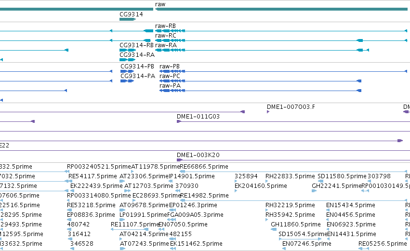Click the RE54117.5prime EST label
Image resolution: width=410 pixels, height=251 pixels.
click(93, 176)
